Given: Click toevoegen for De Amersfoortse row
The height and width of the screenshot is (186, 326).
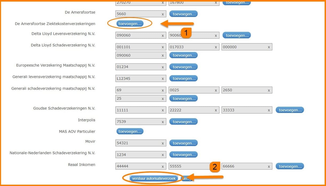Looking at the screenshot, I should [x=184, y=14].
